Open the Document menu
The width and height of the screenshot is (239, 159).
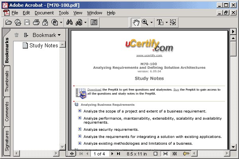tap(44, 13)
